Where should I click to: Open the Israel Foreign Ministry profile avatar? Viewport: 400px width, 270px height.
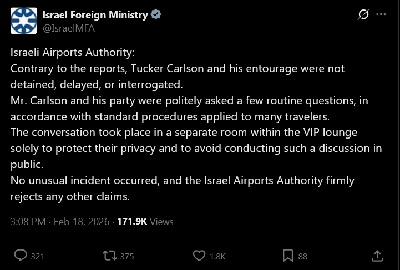click(x=23, y=21)
